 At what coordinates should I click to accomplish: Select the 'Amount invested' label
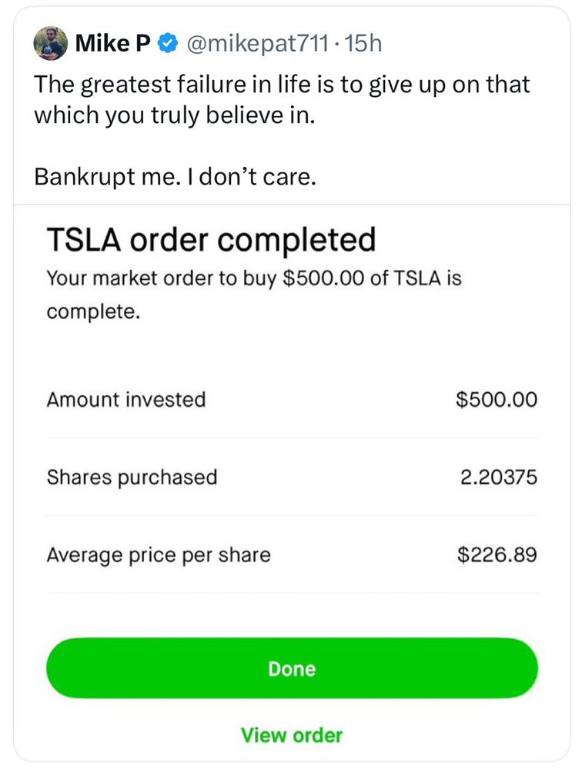point(126,400)
